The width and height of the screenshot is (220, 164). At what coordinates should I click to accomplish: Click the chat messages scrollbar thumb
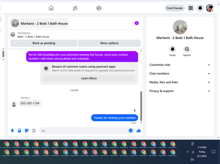141,106
